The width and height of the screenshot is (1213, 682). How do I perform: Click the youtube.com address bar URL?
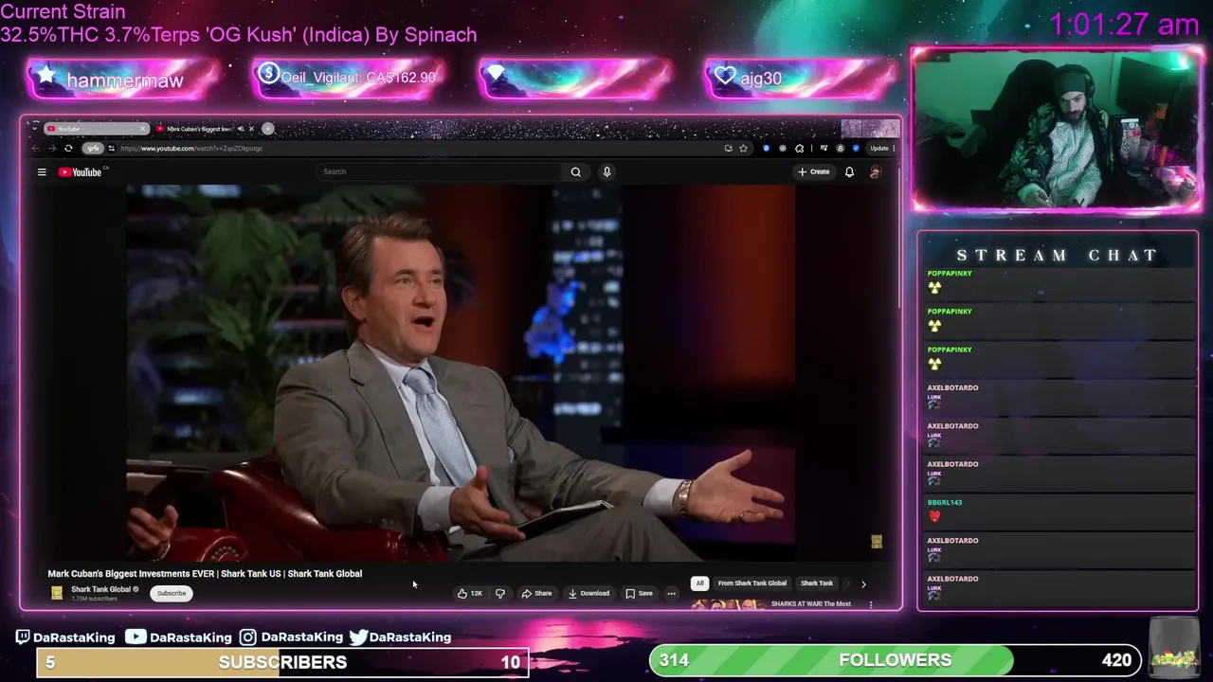click(191, 148)
